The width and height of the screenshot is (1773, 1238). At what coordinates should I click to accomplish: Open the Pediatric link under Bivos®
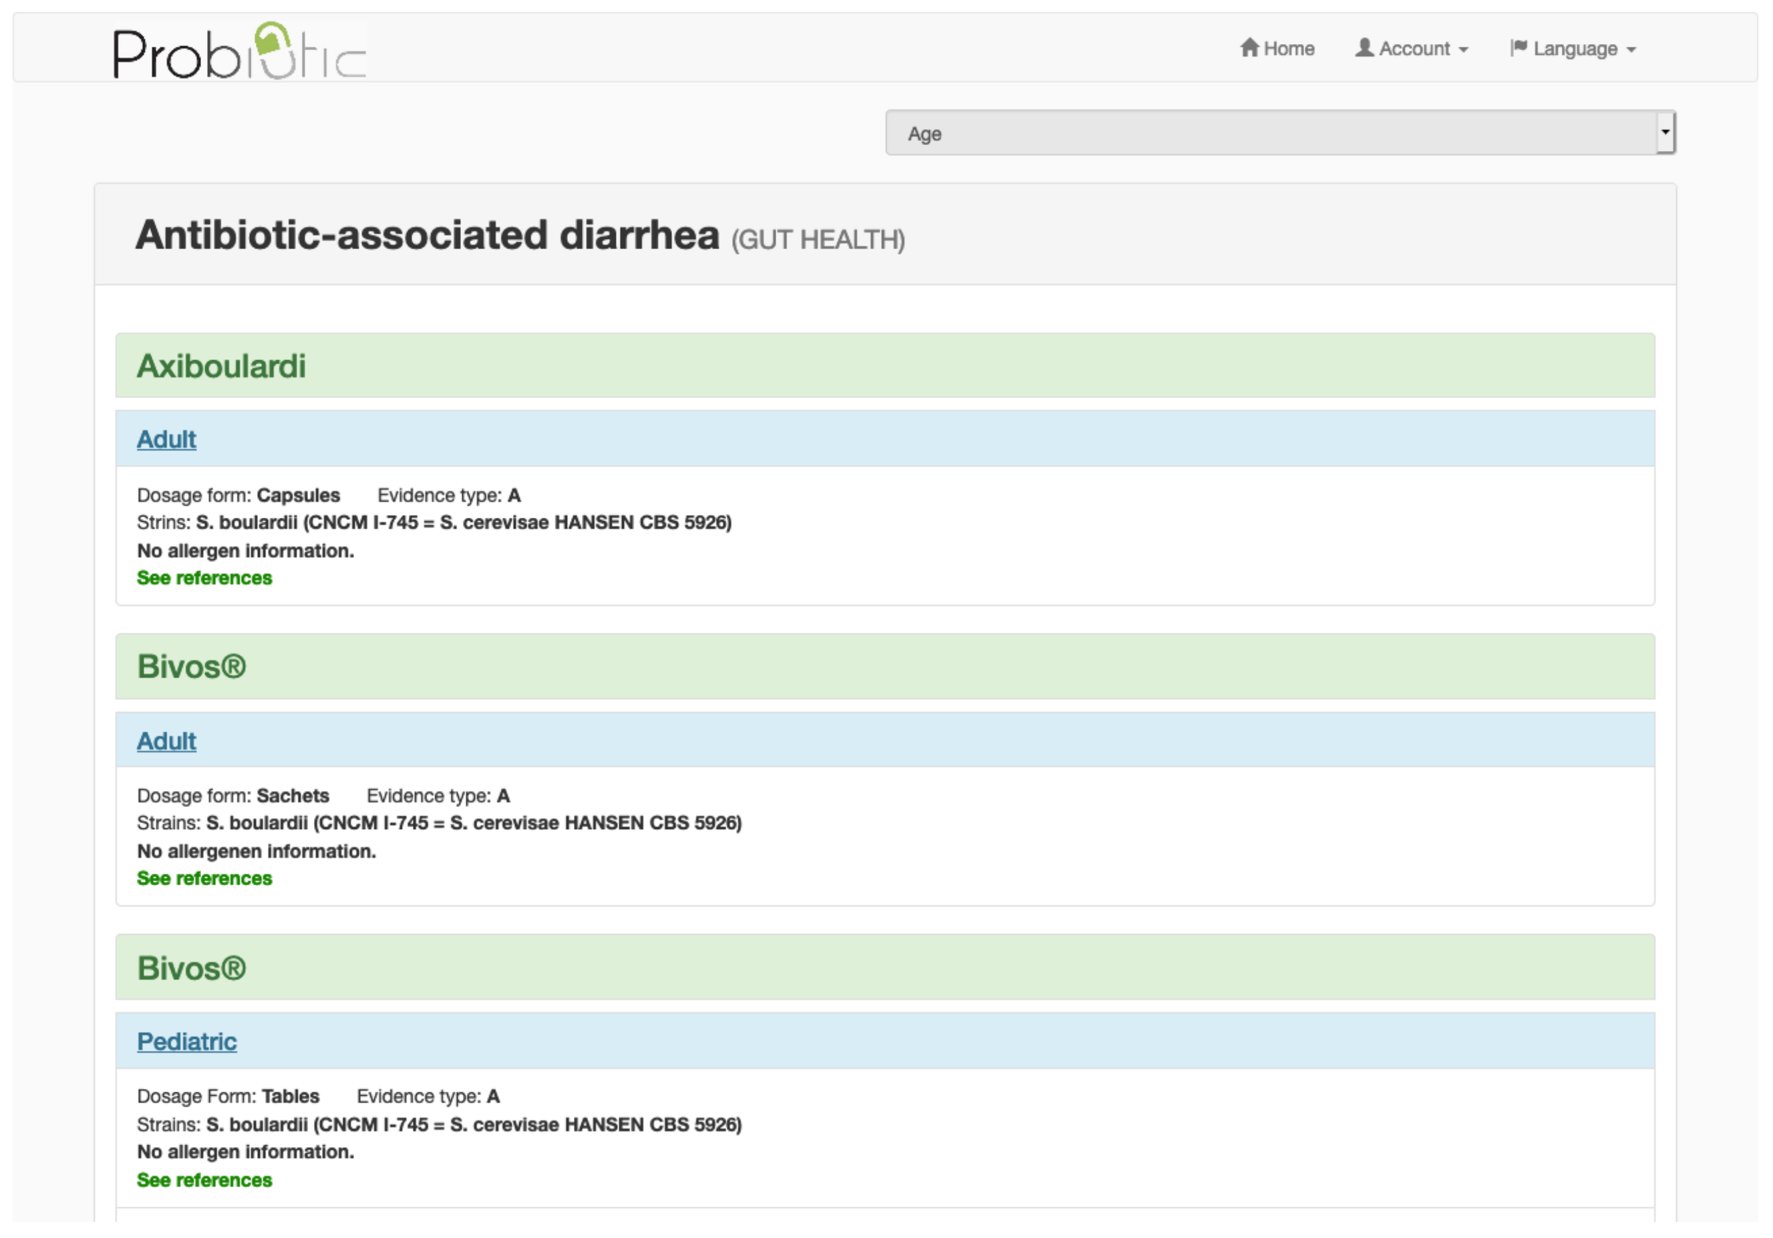tap(186, 1041)
